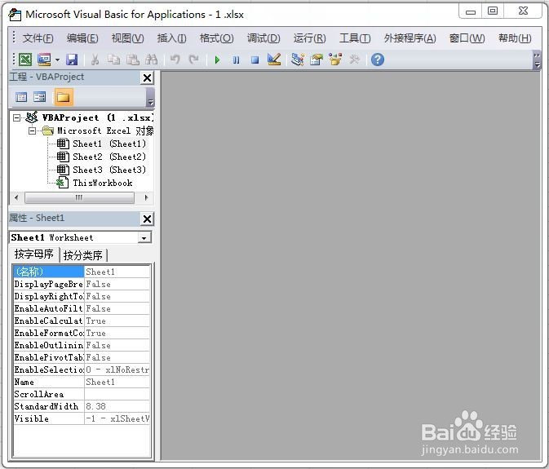Open the 帮助(H) menu
This screenshot has width=549, height=469.
click(515, 38)
